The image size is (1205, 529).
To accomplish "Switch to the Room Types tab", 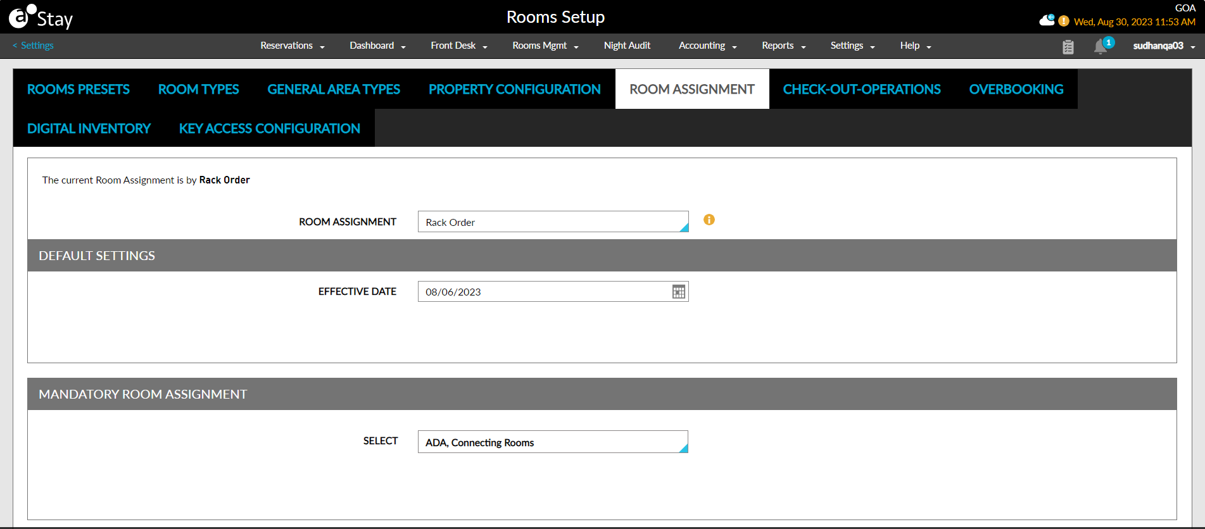I will pos(199,89).
